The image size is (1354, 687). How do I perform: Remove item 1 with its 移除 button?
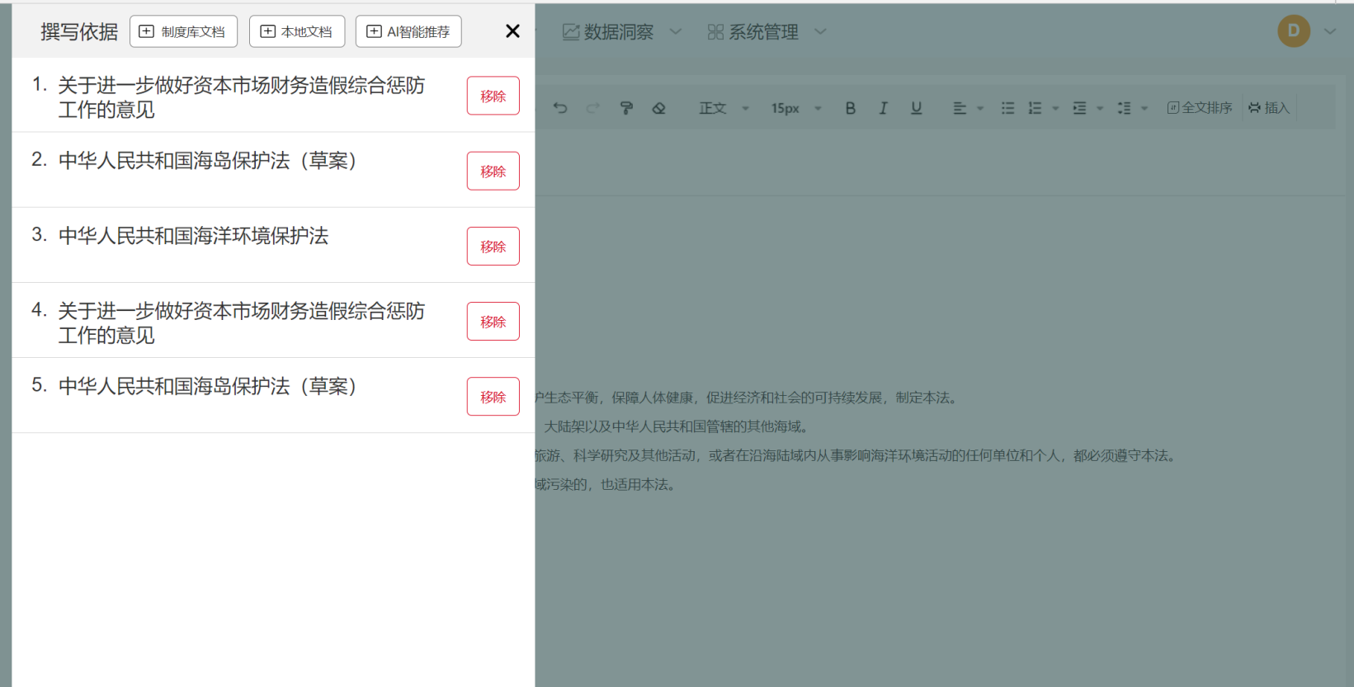(x=493, y=96)
